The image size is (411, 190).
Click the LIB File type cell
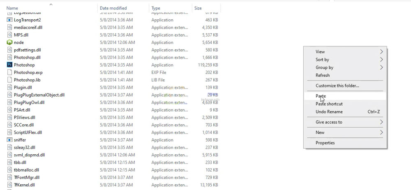158,80
